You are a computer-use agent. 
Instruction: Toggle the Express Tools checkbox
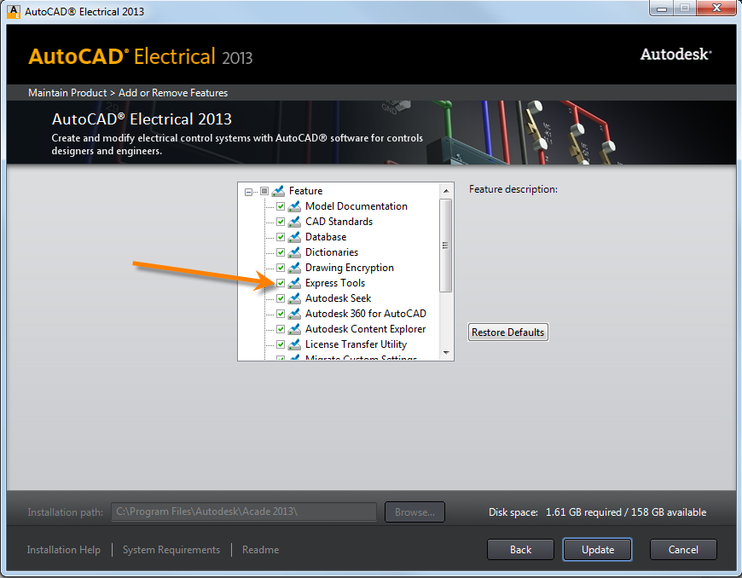click(x=281, y=283)
